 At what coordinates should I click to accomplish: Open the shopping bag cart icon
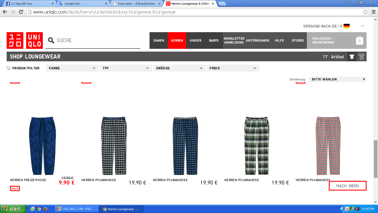(x=359, y=40)
